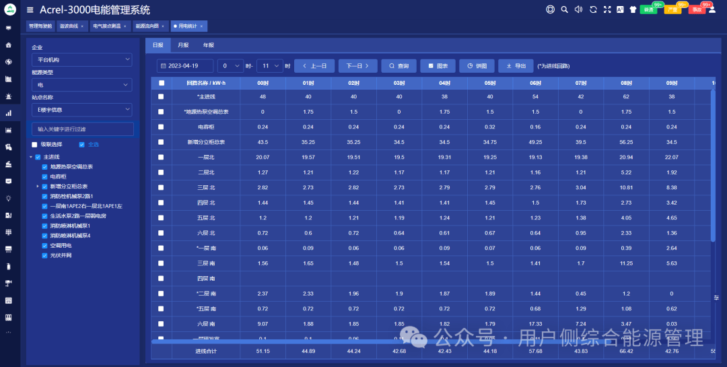Click the lifebuoy help icon in top bar
The height and width of the screenshot is (367, 727).
point(551,9)
